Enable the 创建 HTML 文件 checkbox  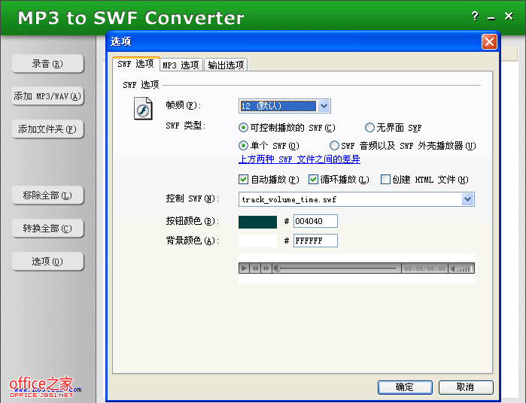point(385,180)
